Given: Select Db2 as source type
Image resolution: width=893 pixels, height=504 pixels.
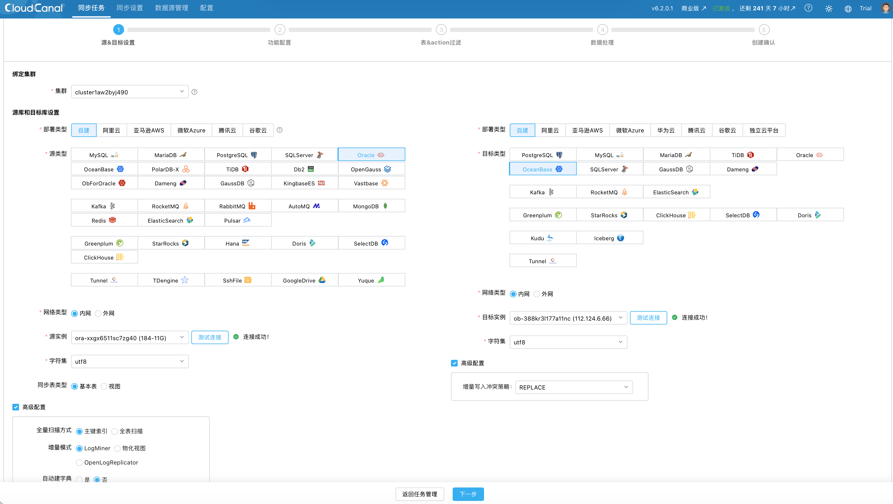Looking at the screenshot, I should pos(304,169).
